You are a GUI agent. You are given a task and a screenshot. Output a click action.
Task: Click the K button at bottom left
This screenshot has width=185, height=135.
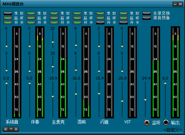[x=16, y=129]
